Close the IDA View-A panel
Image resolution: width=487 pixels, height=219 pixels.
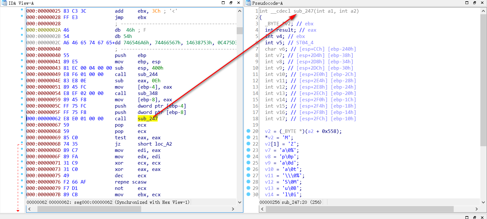(x=239, y=3)
